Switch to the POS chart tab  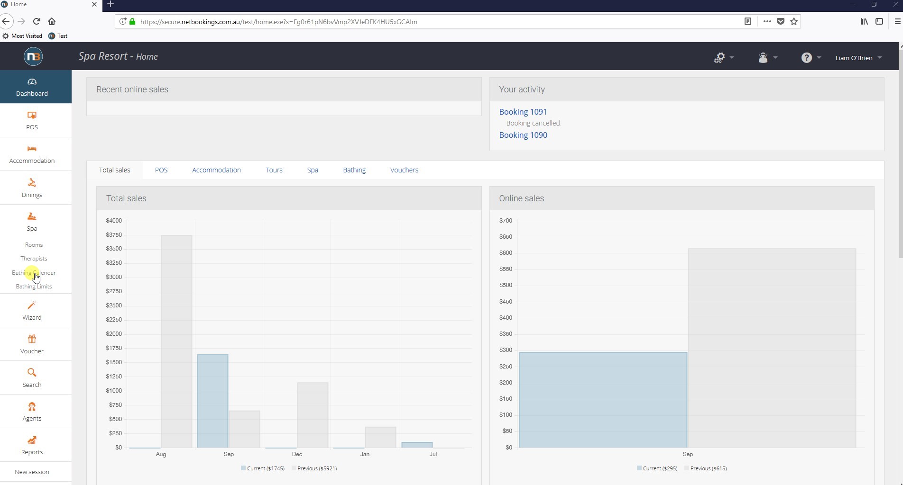click(x=161, y=170)
